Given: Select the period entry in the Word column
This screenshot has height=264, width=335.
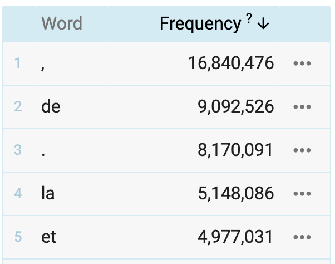Looking at the screenshot, I should 43,154.
